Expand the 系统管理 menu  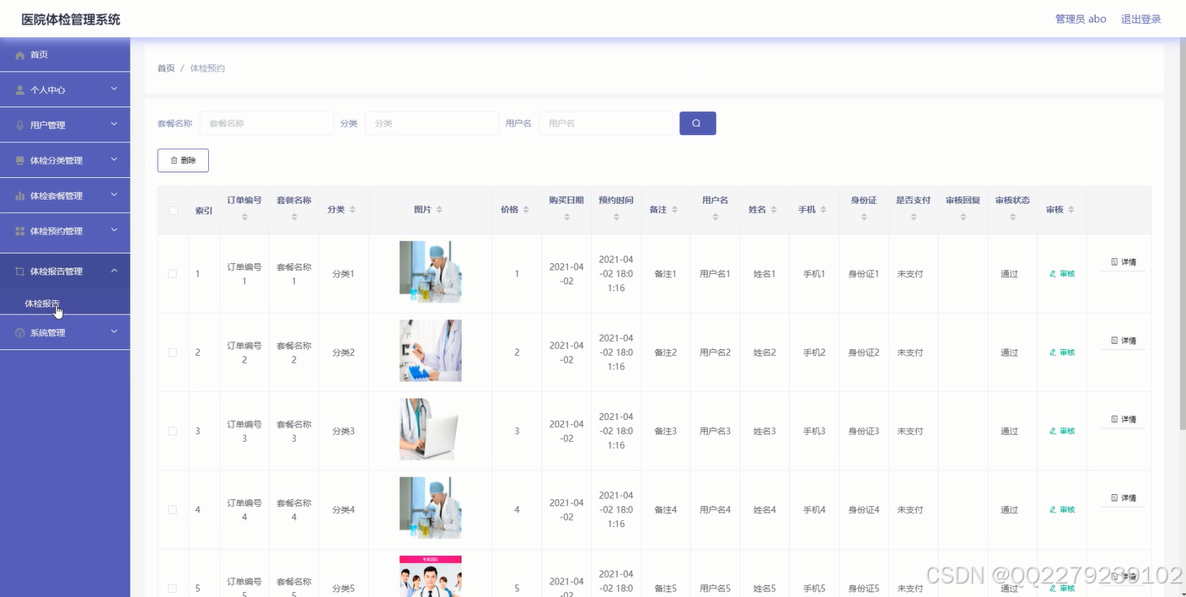(x=50, y=331)
